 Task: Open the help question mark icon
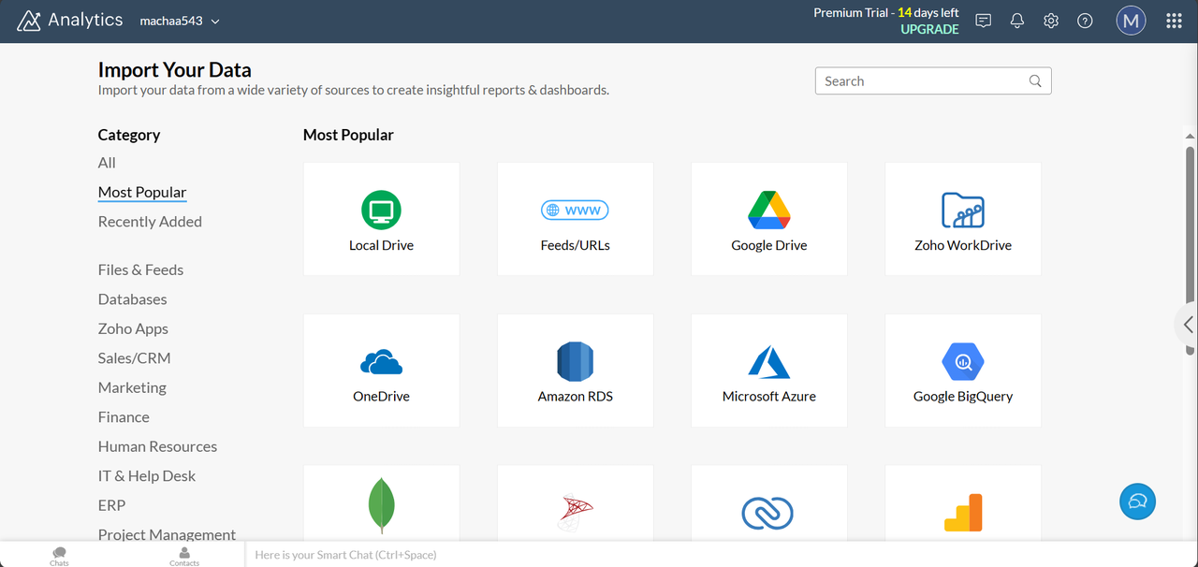click(x=1085, y=21)
